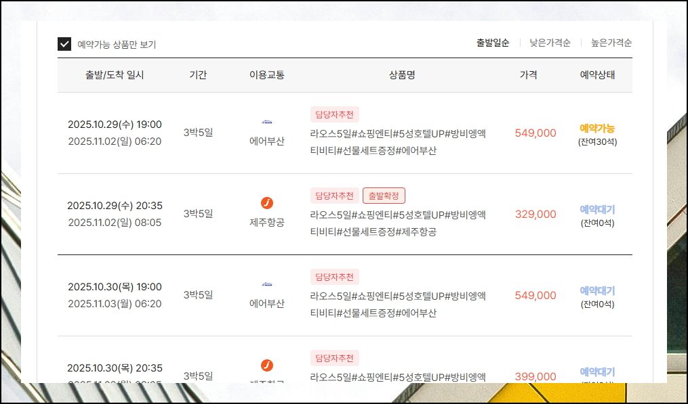Click 에어부산 label in 10.30 19:00 row

pyautogui.click(x=267, y=304)
